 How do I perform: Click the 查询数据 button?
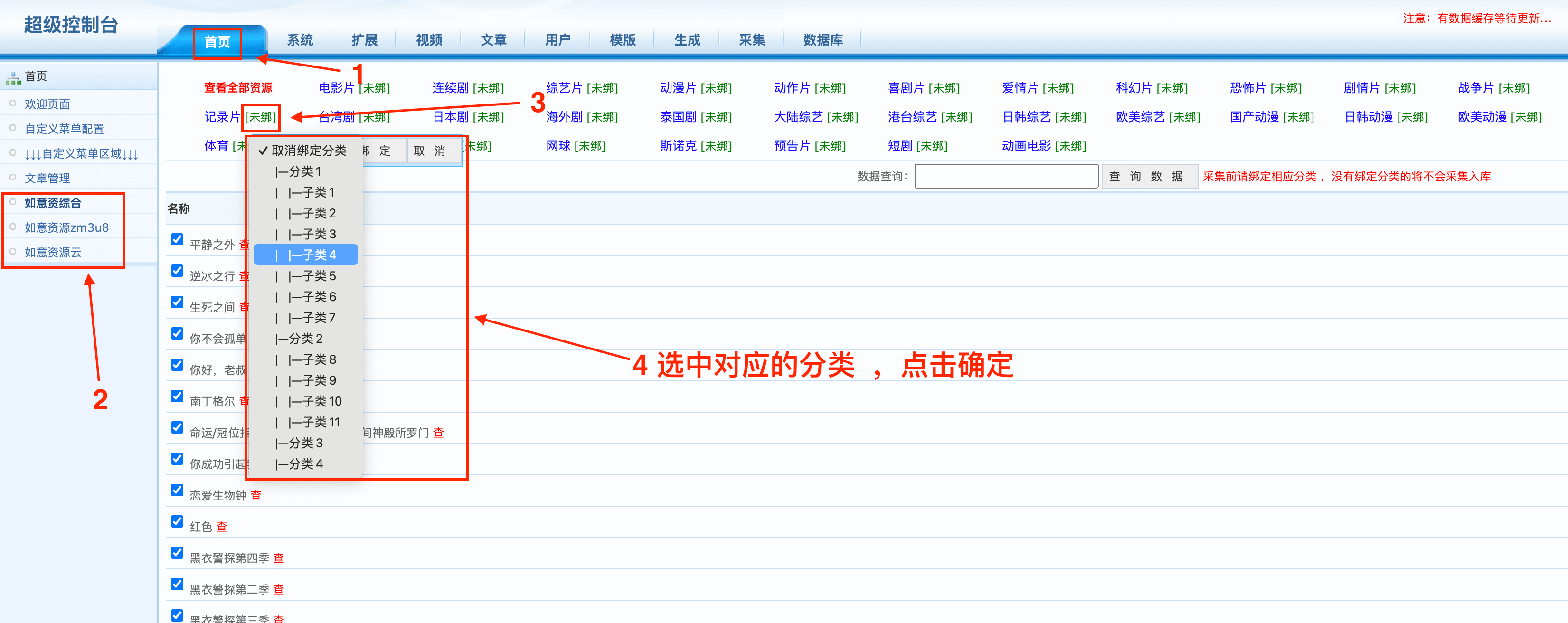[1150, 176]
